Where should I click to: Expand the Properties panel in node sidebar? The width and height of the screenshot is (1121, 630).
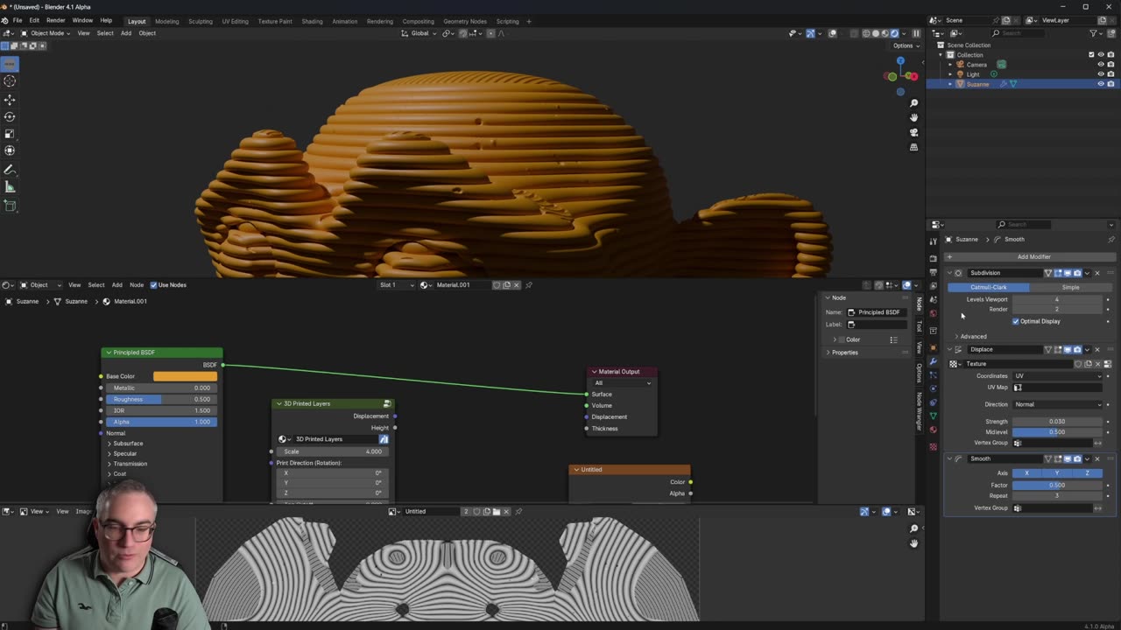[843, 353]
